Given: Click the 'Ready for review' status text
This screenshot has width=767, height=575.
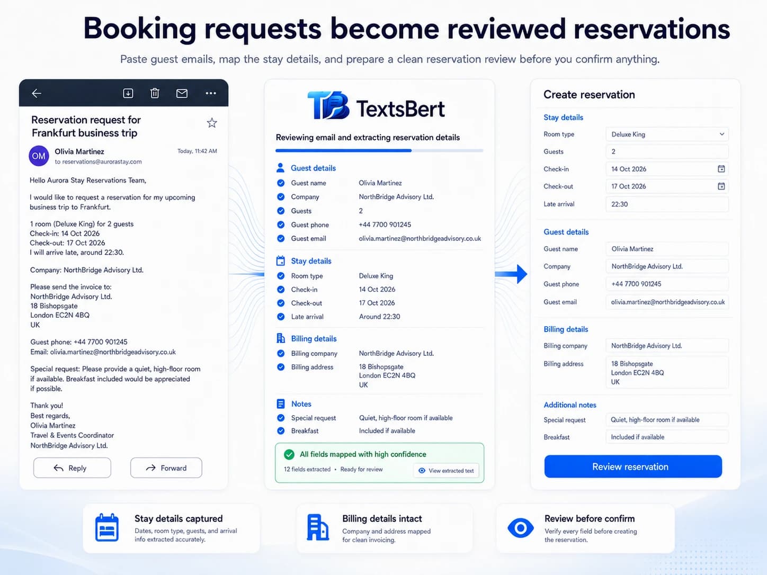Looking at the screenshot, I should coord(361,469).
